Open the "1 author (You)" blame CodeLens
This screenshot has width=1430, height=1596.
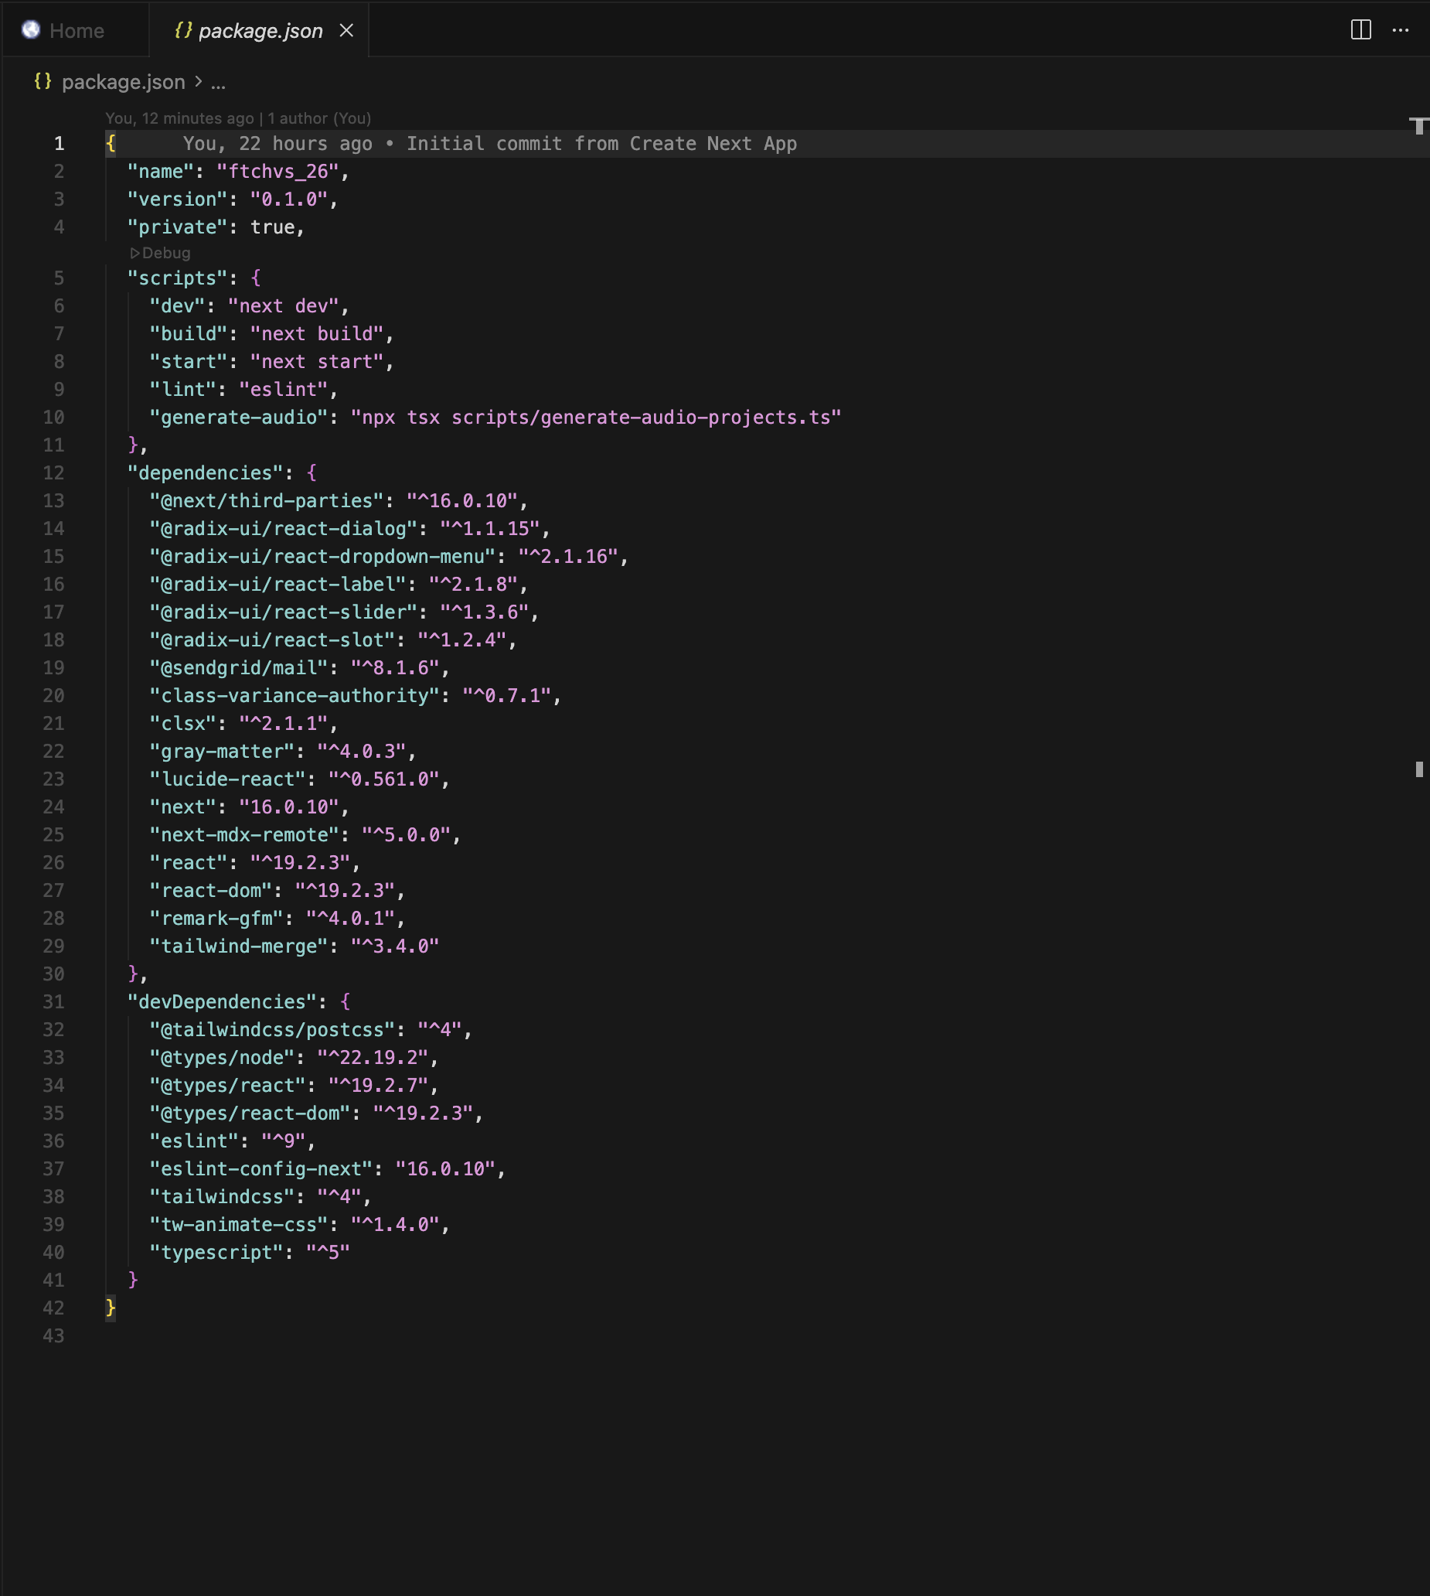click(x=319, y=118)
